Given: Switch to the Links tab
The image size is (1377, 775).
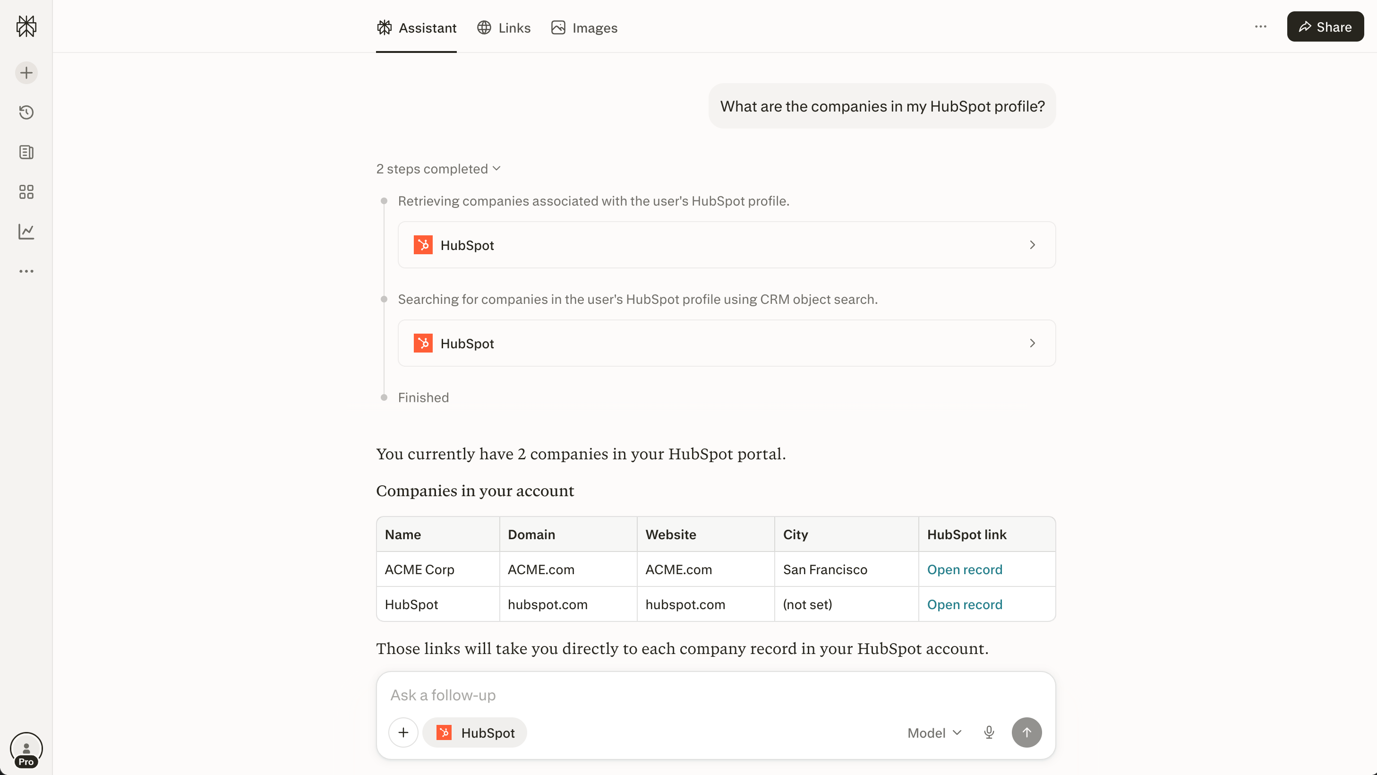Looking at the screenshot, I should pos(504,28).
